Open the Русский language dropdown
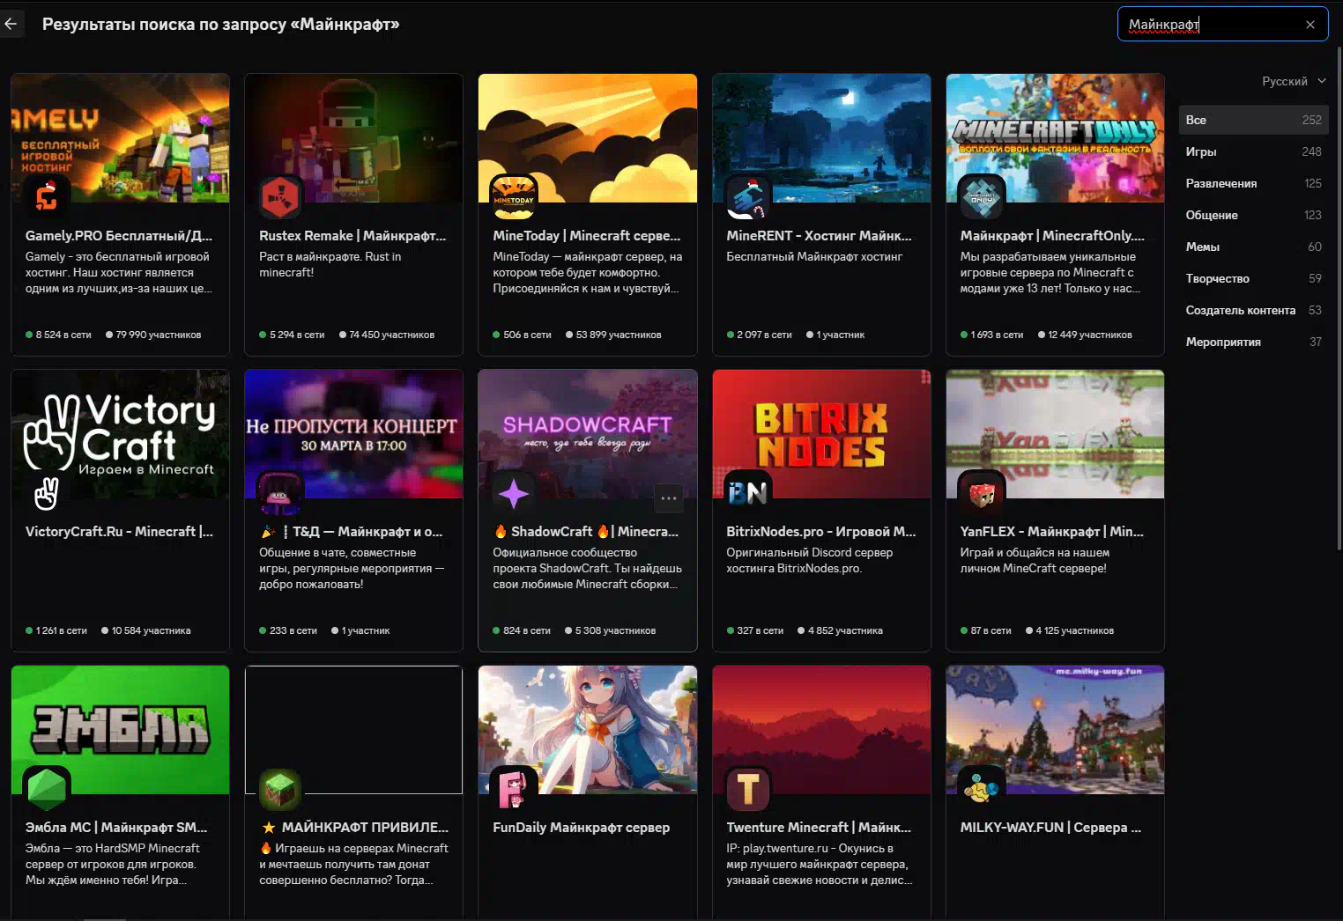 (1294, 81)
